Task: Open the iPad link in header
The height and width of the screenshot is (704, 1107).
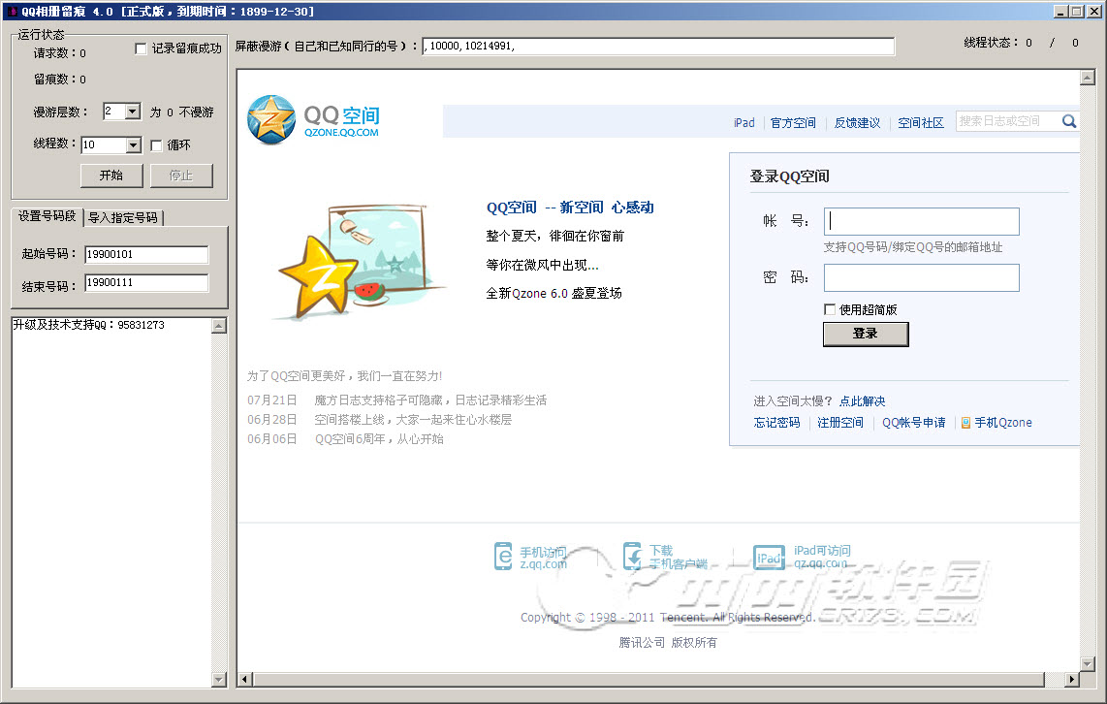Action: [x=744, y=123]
